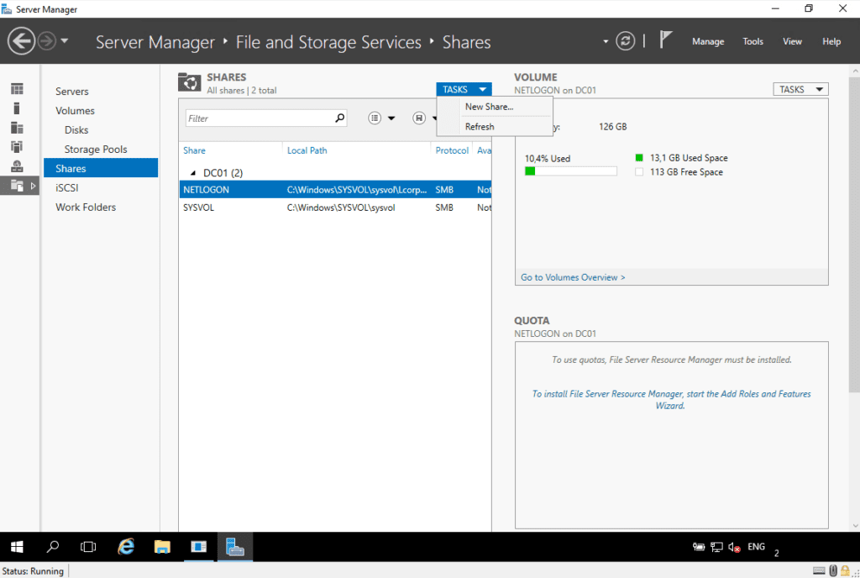Click the File and Storage Services breadcrumb
Viewport: 860px width, 578px height.
click(328, 42)
